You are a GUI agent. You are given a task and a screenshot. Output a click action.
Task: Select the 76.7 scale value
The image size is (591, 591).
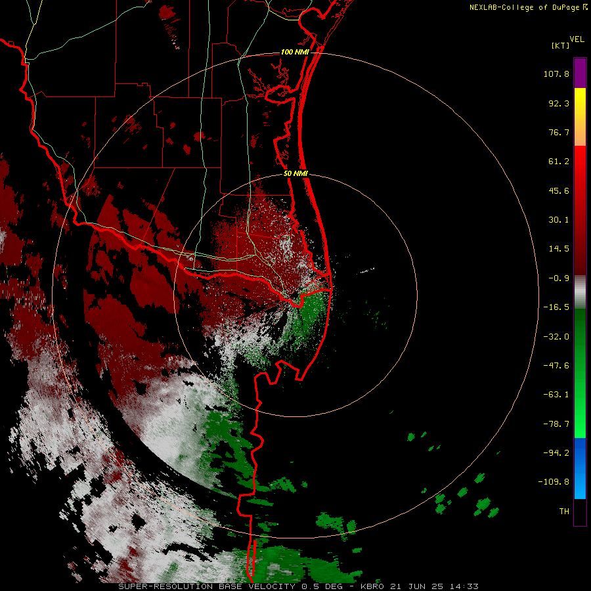(559, 132)
